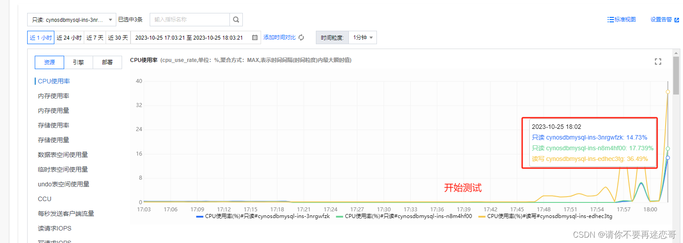Select CCU metric in sidebar
The image size is (683, 243).
[x=45, y=199]
